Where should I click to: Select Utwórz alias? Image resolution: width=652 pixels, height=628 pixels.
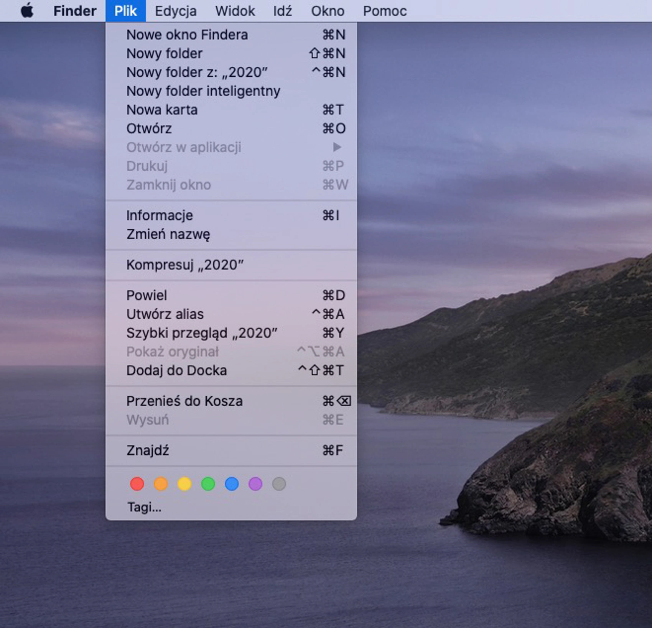[231, 314]
